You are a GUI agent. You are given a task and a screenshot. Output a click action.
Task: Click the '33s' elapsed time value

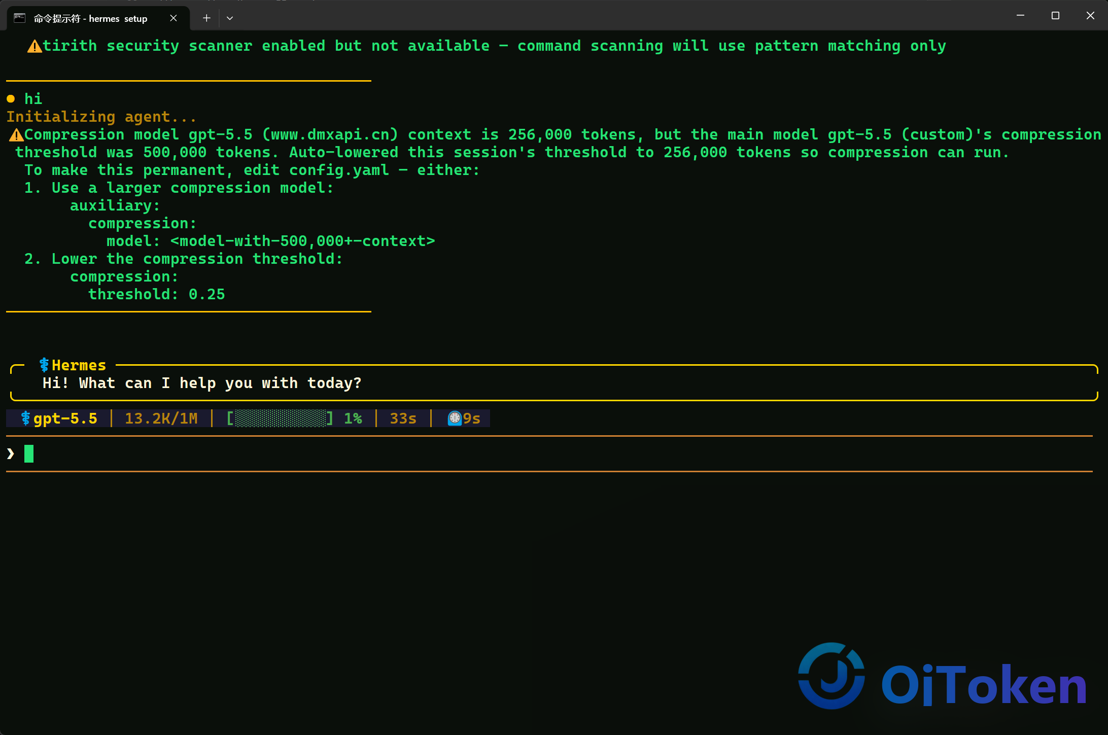[403, 418]
